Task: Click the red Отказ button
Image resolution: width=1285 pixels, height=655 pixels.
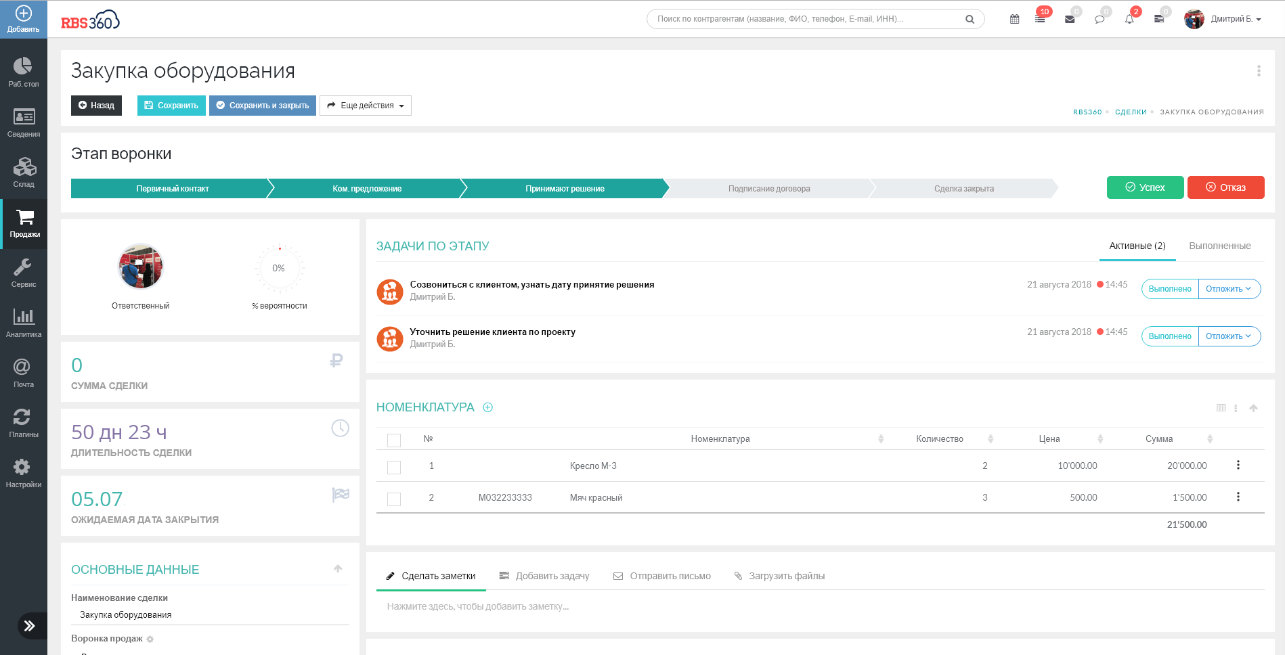Action: [1226, 187]
